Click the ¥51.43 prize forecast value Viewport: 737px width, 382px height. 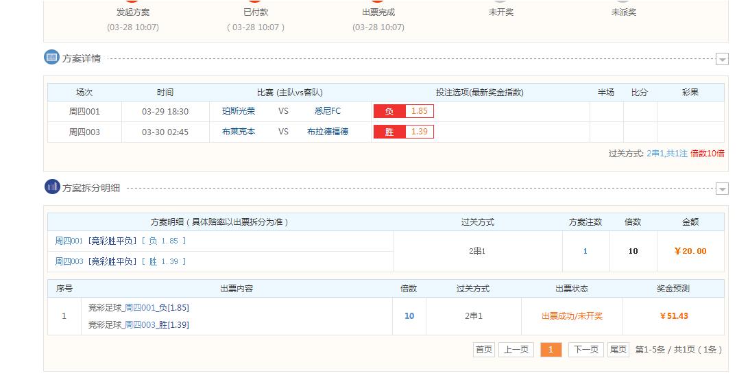[x=673, y=316]
